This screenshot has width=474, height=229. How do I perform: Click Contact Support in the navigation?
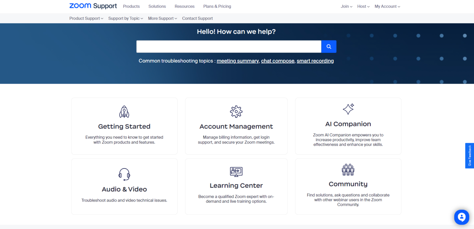[x=197, y=18]
